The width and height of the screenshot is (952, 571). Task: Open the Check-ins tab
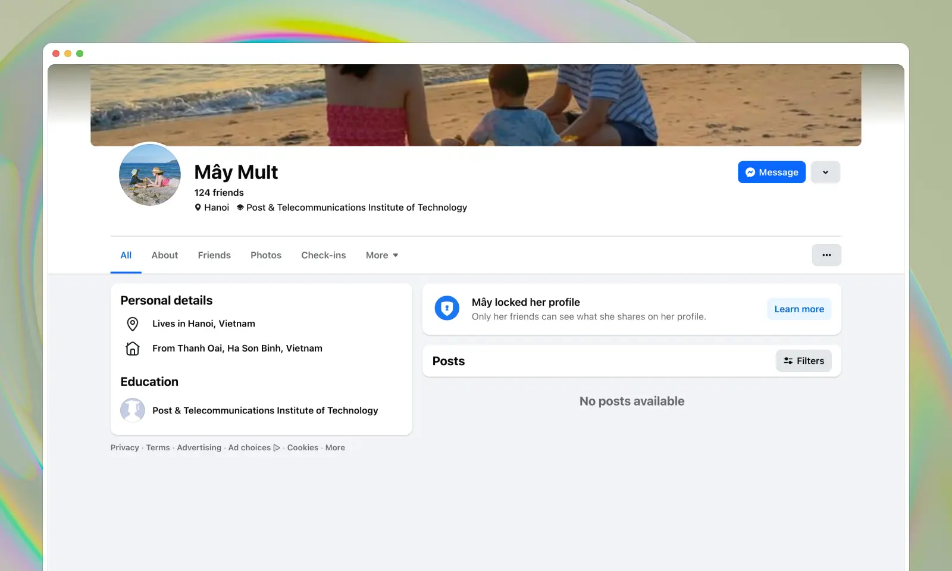pos(323,255)
